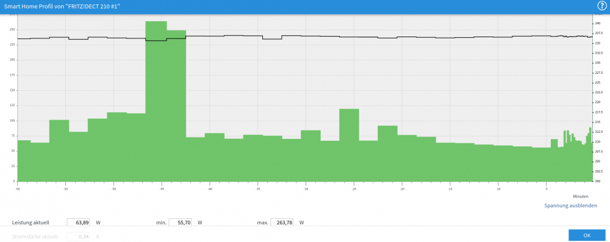Select the Leistung aktuell value field 63,89

click(79, 222)
